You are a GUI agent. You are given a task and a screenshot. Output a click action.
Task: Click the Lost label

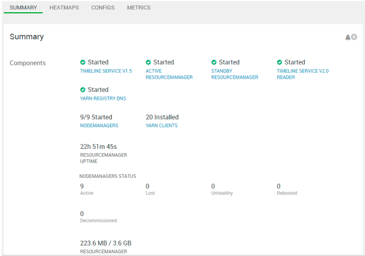click(150, 193)
